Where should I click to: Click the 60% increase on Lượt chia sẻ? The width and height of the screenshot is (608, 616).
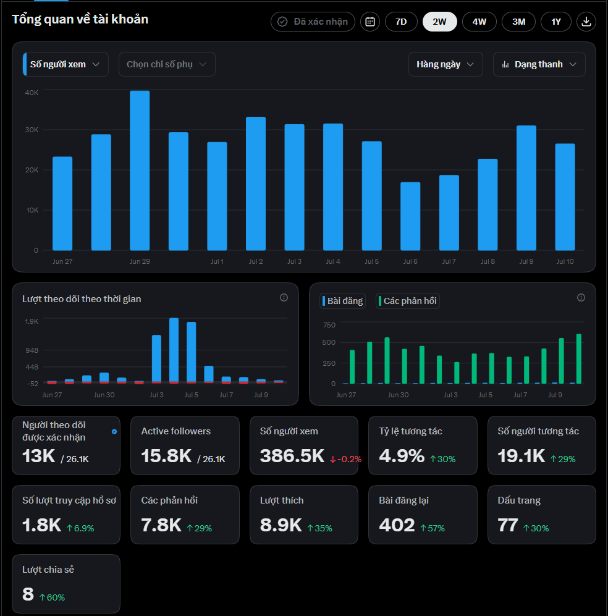click(x=52, y=597)
